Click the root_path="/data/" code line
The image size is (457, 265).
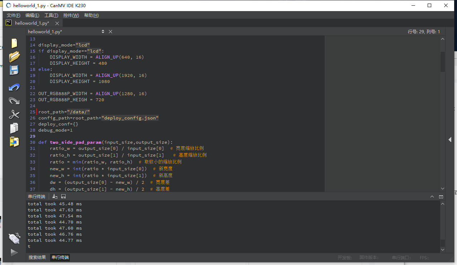coord(64,112)
